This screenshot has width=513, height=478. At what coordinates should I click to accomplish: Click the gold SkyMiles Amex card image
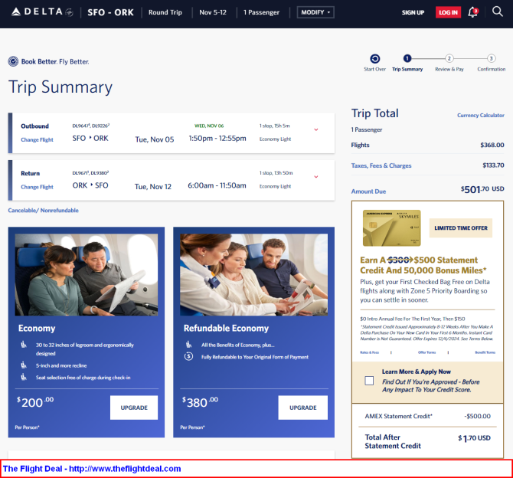pos(391,228)
